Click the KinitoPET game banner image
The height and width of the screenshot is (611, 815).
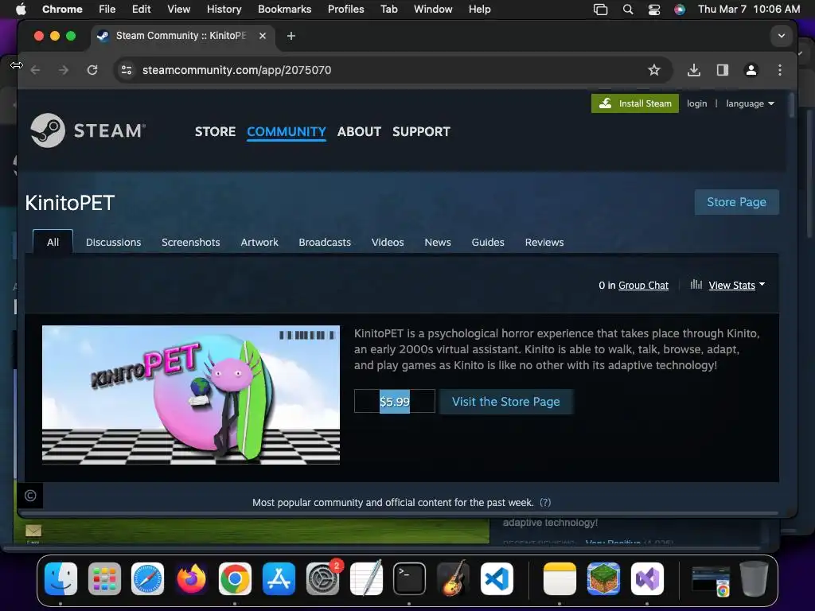click(x=191, y=395)
